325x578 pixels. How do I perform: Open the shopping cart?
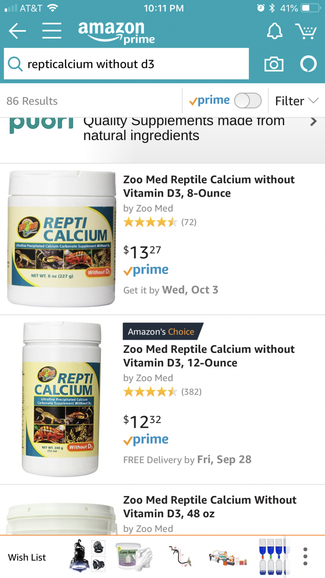point(306,31)
